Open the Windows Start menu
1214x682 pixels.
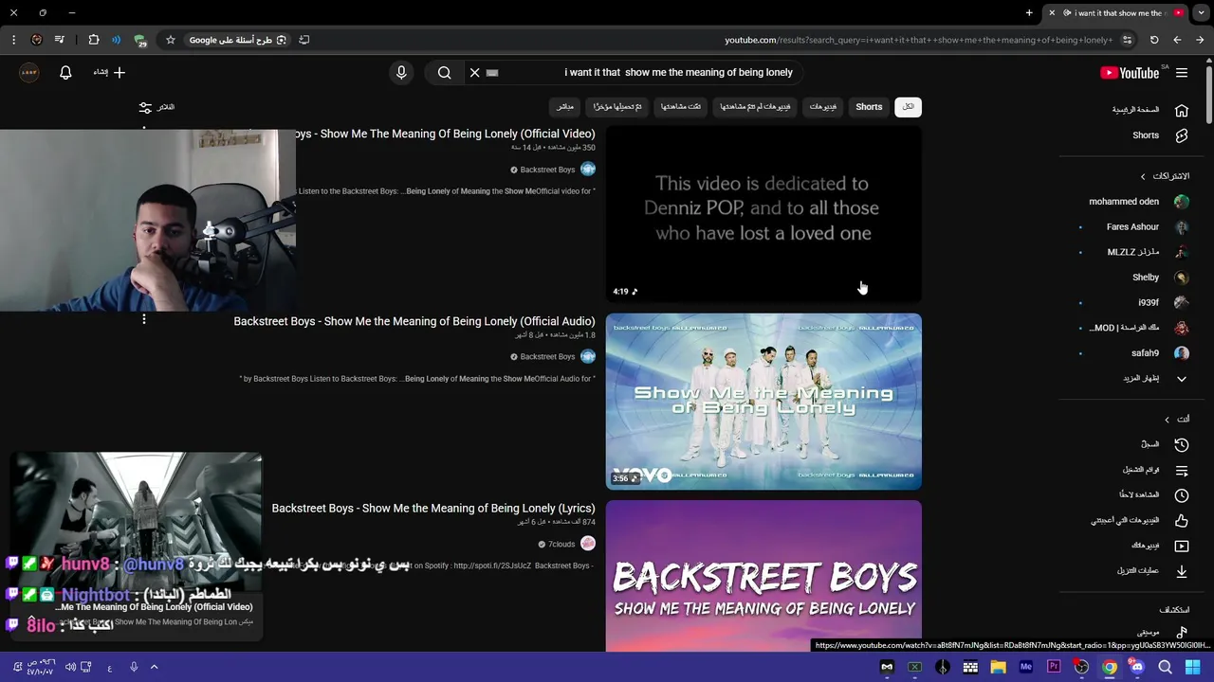[1192, 667]
